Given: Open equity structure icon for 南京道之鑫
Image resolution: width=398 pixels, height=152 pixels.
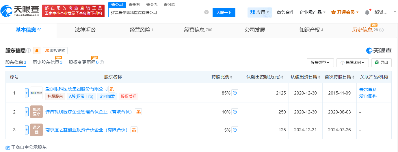Looking at the screenshot, I should [134, 130].
